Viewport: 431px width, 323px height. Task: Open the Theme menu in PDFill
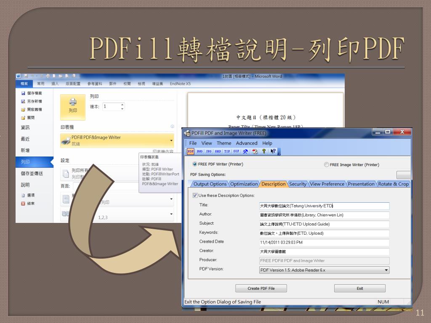(224, 143)
